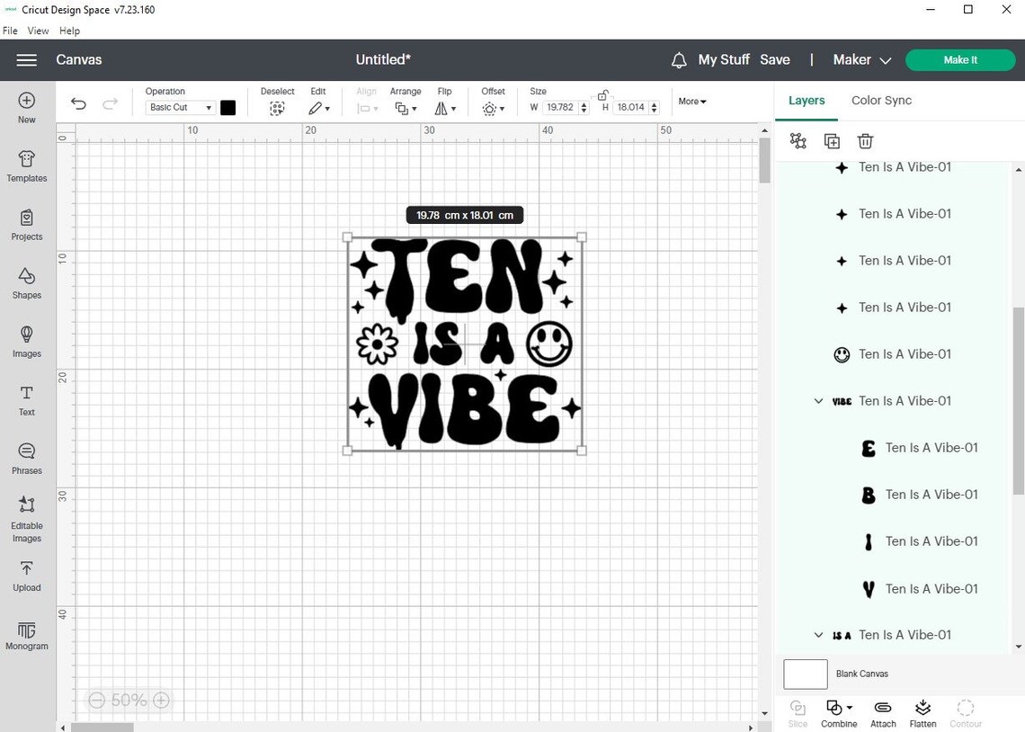Click the Flatten icon
The width and height of the screenshot is (1025, 732).
pos(922,712)
